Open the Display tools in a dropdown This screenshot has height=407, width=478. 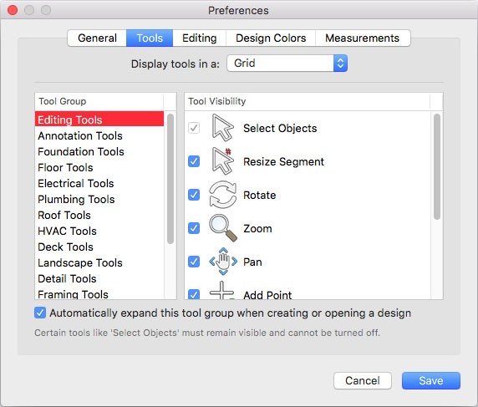point(287,64)
